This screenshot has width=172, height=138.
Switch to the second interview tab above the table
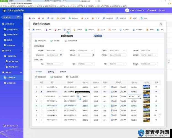51,72
